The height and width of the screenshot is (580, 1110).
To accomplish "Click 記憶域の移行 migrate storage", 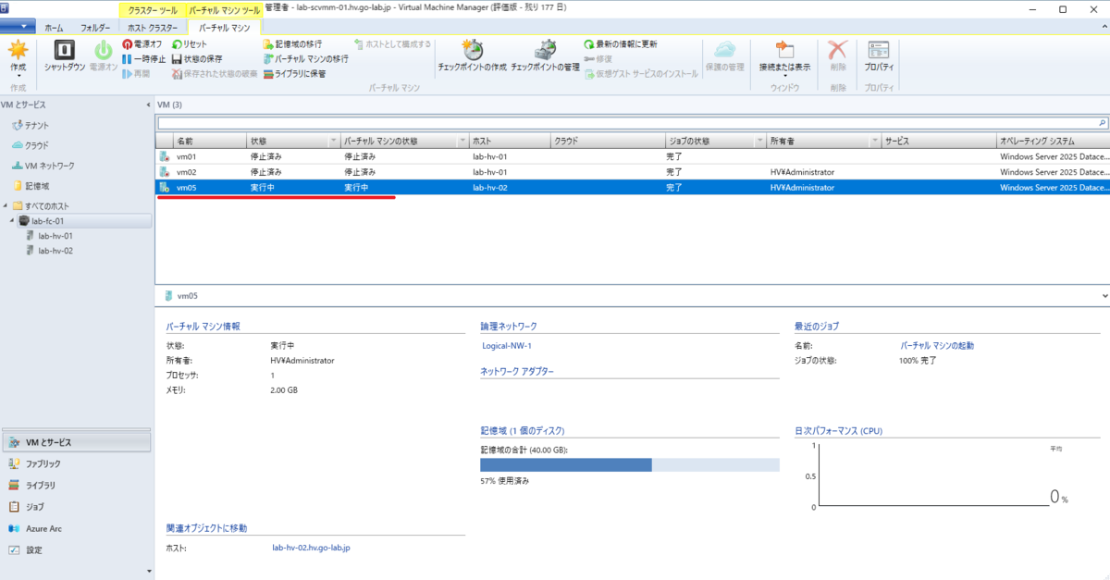I will 292,44.
